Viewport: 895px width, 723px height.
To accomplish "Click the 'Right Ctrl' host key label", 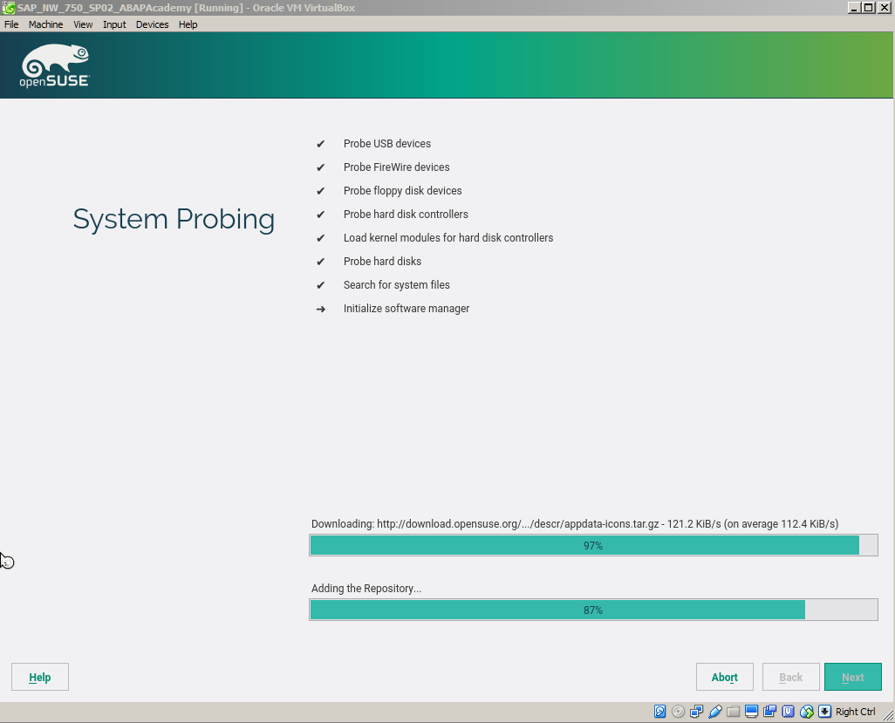I will [855, 712].
